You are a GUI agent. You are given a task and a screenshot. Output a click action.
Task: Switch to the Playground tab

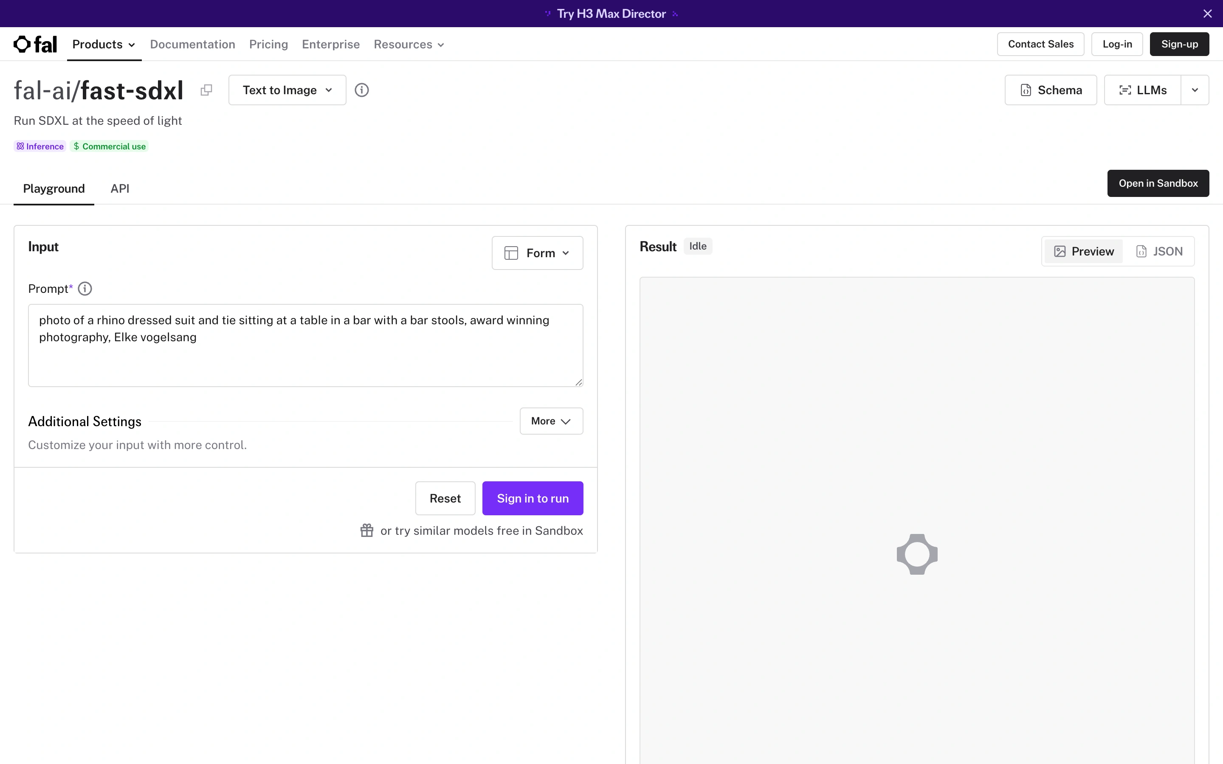pyautogui.click(x=54, y=188)
